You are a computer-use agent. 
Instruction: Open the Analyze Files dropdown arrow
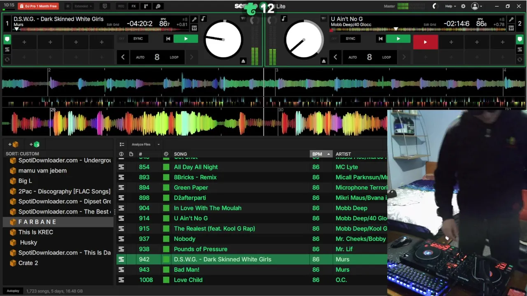(x=158, y=144)
